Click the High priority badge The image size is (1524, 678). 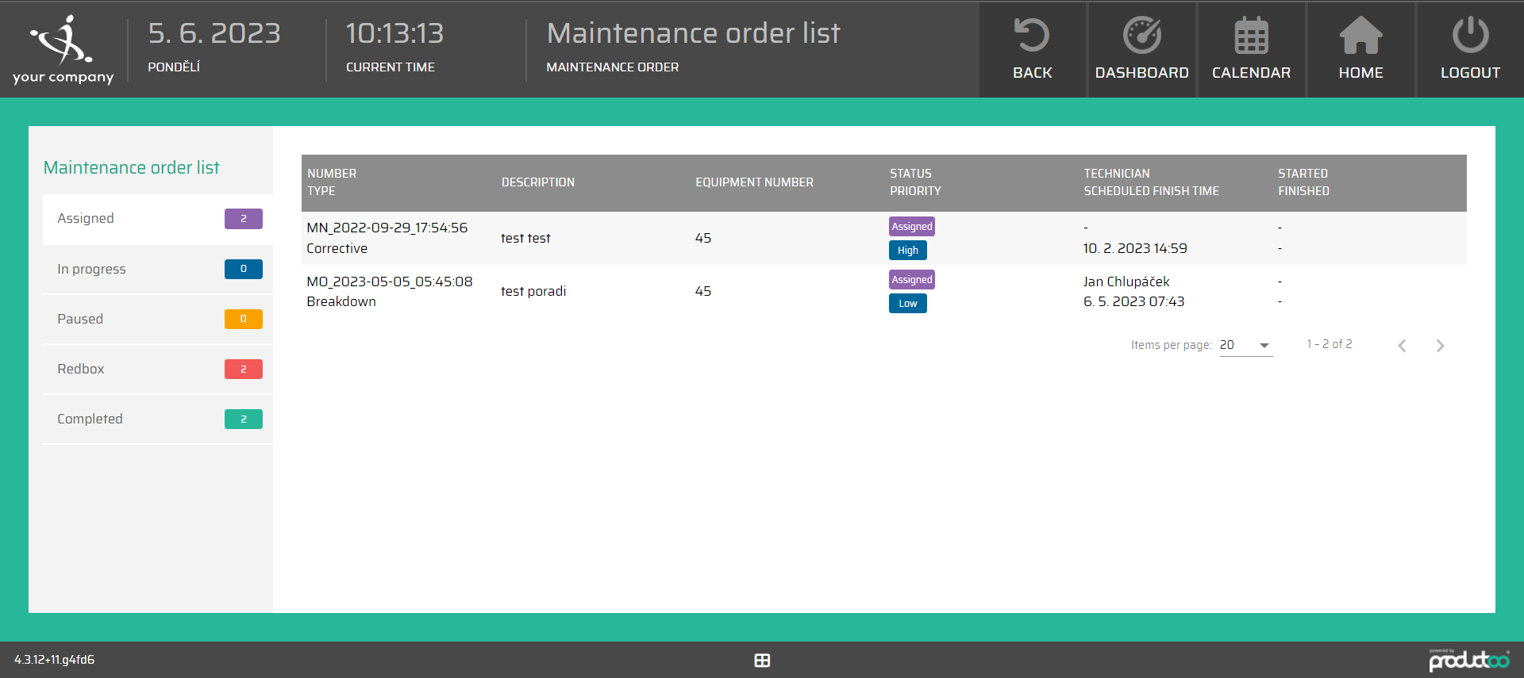coord(907,251)
